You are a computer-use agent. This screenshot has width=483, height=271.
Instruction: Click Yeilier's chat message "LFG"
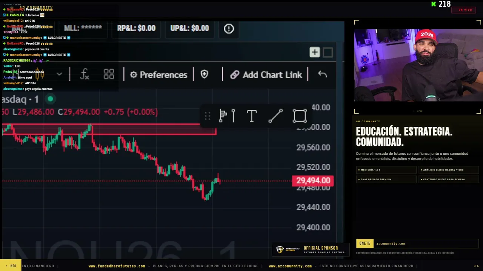(x=18, y=66)
